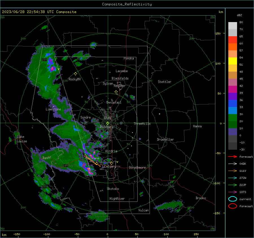Viewport: 254px width, 238px height.
Task: Click the Limestone label
Action: click(x=53, y=109)
